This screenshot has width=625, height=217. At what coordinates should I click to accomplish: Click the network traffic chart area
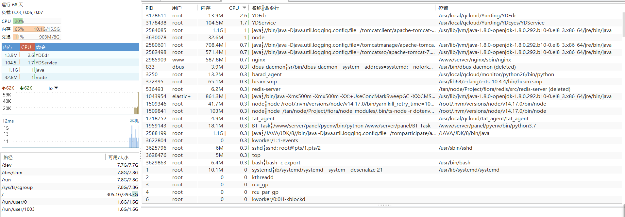click(x=71, y=103)
